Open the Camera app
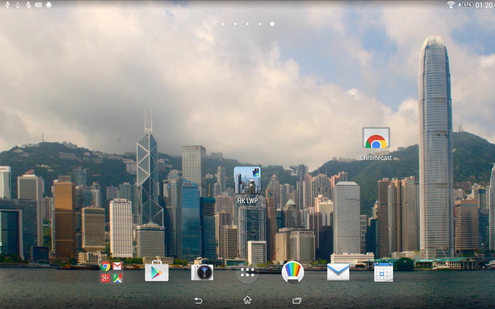The image size is (495, 309). click(202, 272)
